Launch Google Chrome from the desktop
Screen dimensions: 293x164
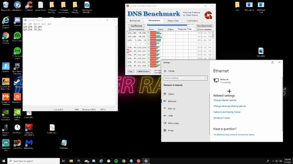click(5, 37)
